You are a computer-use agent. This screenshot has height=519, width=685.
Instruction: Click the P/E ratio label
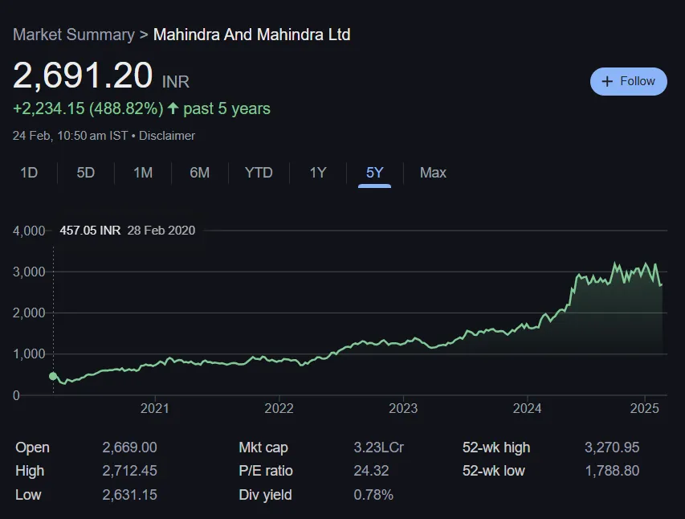(266, 471)
